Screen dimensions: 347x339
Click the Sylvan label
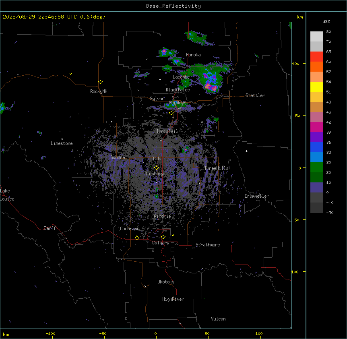click(x=157, y=99)
